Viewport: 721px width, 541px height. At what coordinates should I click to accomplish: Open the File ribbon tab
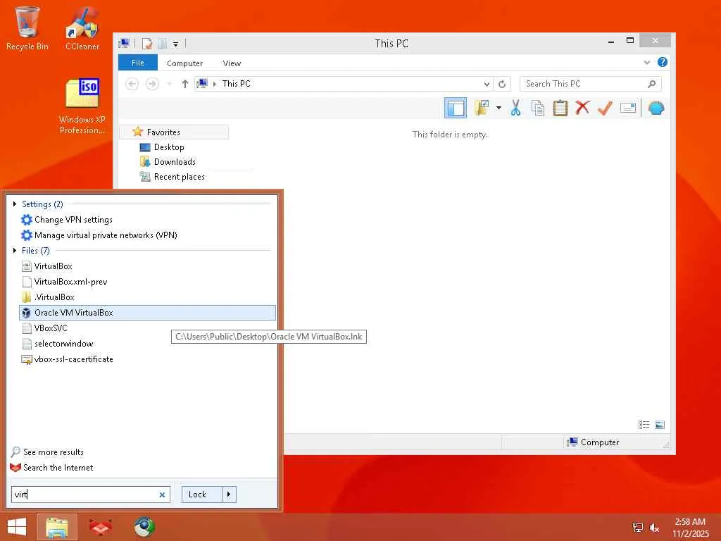[138, 63]
